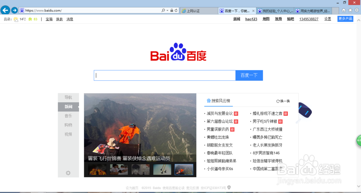Select the highlighted mountain thumbnail
The height and width of the screenshot is (193, 361).
[184, 169]
